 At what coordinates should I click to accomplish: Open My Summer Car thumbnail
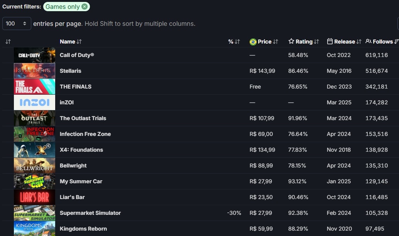[x=34, y=181]
